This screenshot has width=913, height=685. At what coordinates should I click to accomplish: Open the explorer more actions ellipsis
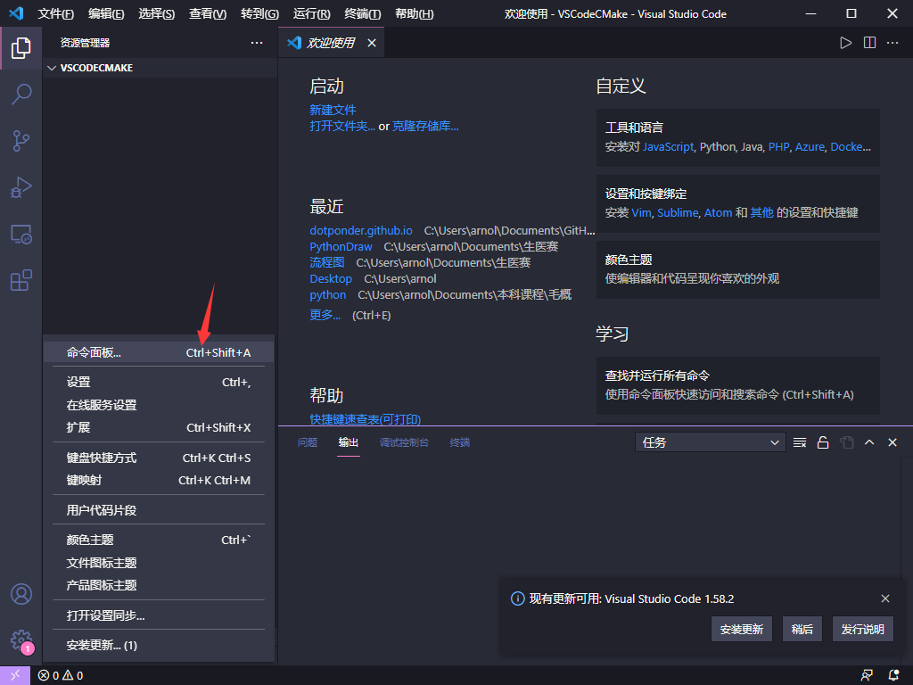tap(257, 43)
